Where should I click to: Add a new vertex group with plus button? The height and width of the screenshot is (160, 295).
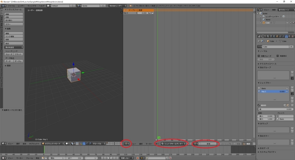pyautogui.click(x=292, y=72)
